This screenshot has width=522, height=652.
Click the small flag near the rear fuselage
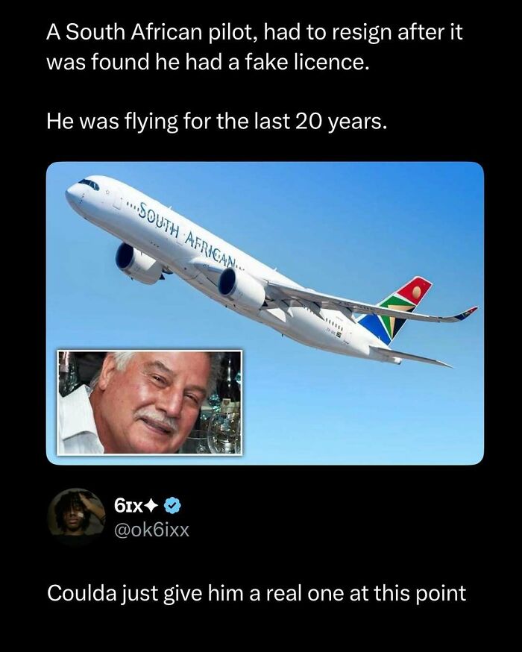[339, 337]
